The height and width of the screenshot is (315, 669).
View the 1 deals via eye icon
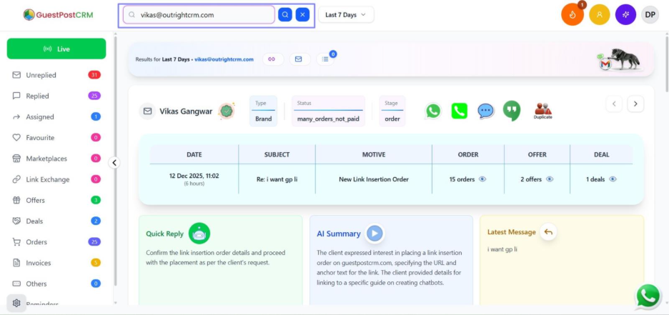(x=613, y=179)
